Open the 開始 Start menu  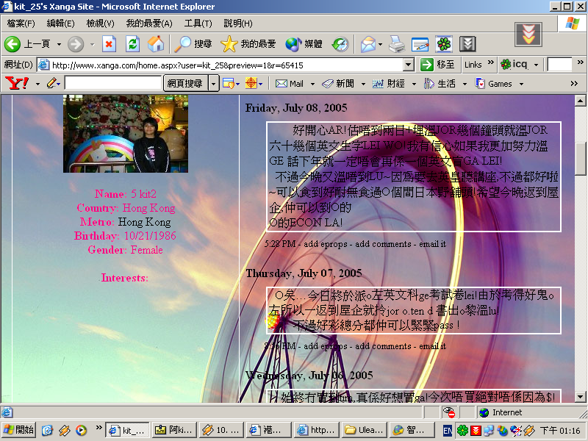pos(19,430)
